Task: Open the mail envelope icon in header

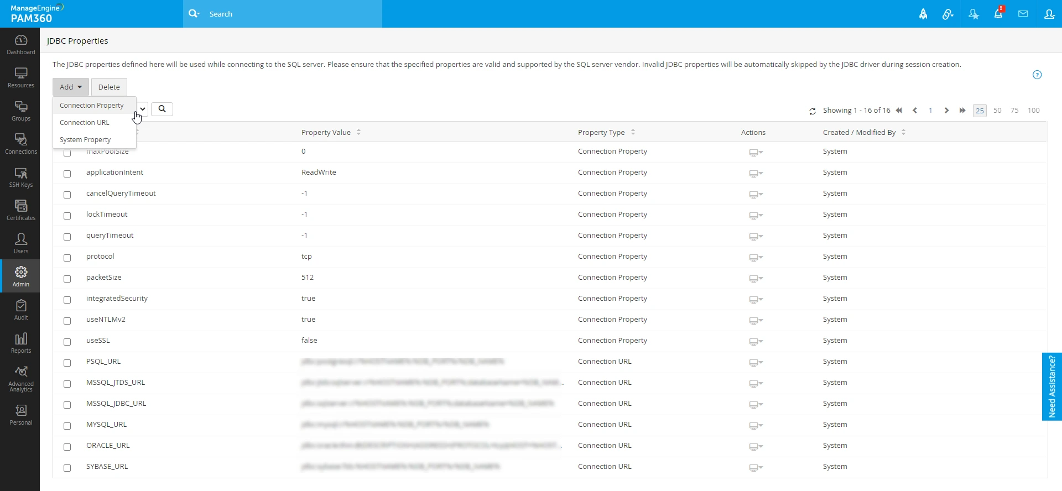Action: (1023, 14)
